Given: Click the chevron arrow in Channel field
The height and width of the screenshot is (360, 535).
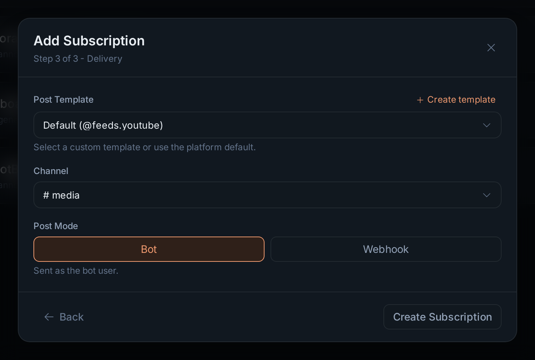Looking at the screenshot, I should pyautogui.click(x=487, y=195).
